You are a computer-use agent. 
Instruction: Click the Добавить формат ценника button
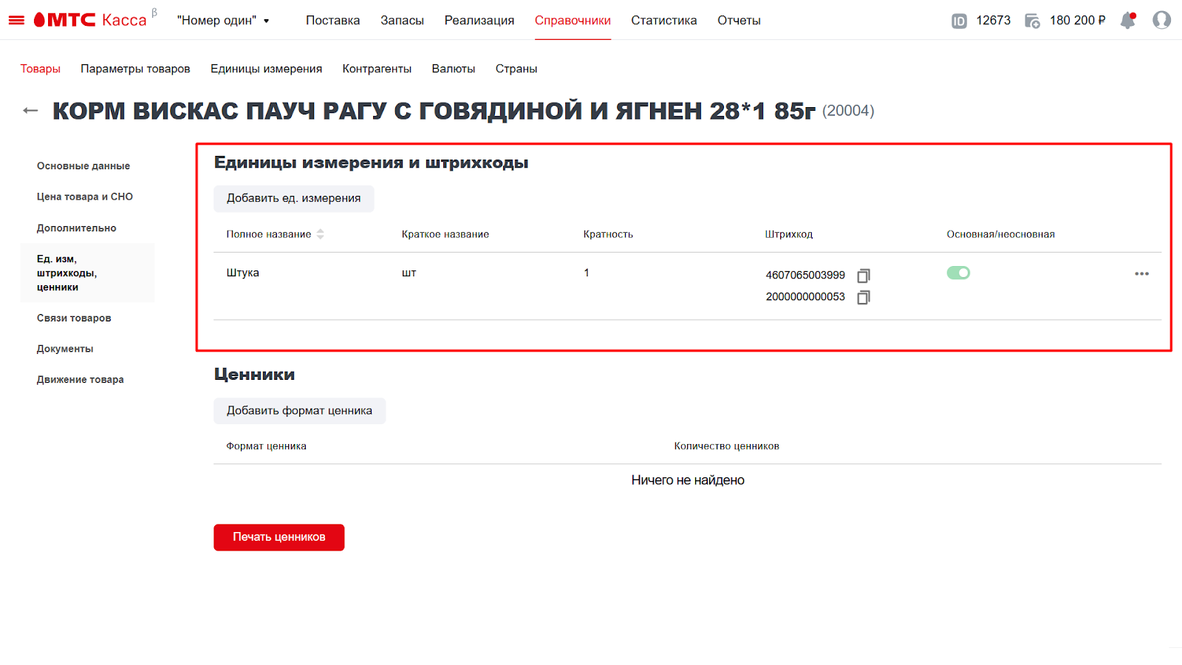(x=300, y=411)
